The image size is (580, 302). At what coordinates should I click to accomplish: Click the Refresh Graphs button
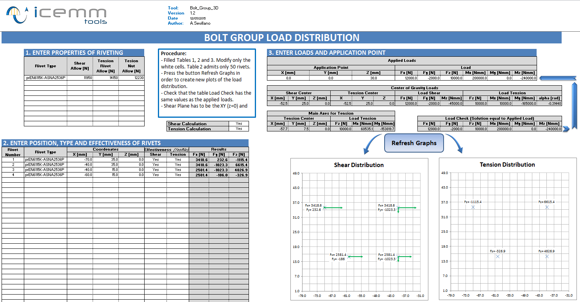pyautogui.click(x=414, y=143)
